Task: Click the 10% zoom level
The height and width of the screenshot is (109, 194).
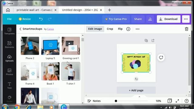Action: point(158,101)
